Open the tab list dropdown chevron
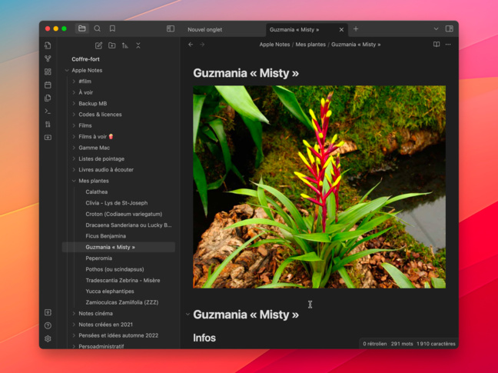The width and height of the screenshot is (498, 373). pyautogui.click(x=436, y=28)
